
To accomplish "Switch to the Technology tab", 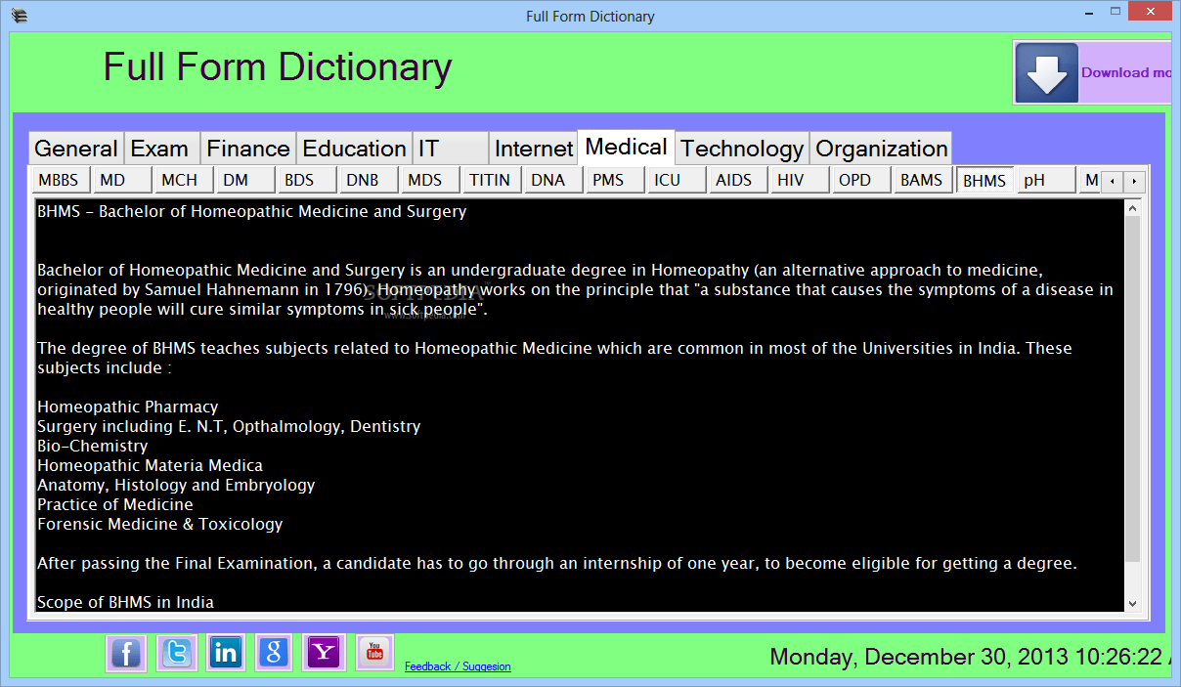I will 741,148.
